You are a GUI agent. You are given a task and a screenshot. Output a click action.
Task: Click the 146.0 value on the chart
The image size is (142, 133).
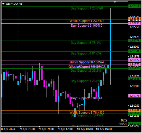coord(123,124)
